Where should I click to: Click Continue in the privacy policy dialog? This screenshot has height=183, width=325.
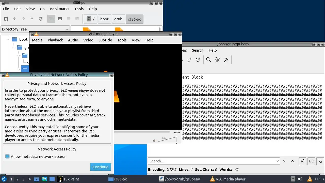click(x=100, y=167)
